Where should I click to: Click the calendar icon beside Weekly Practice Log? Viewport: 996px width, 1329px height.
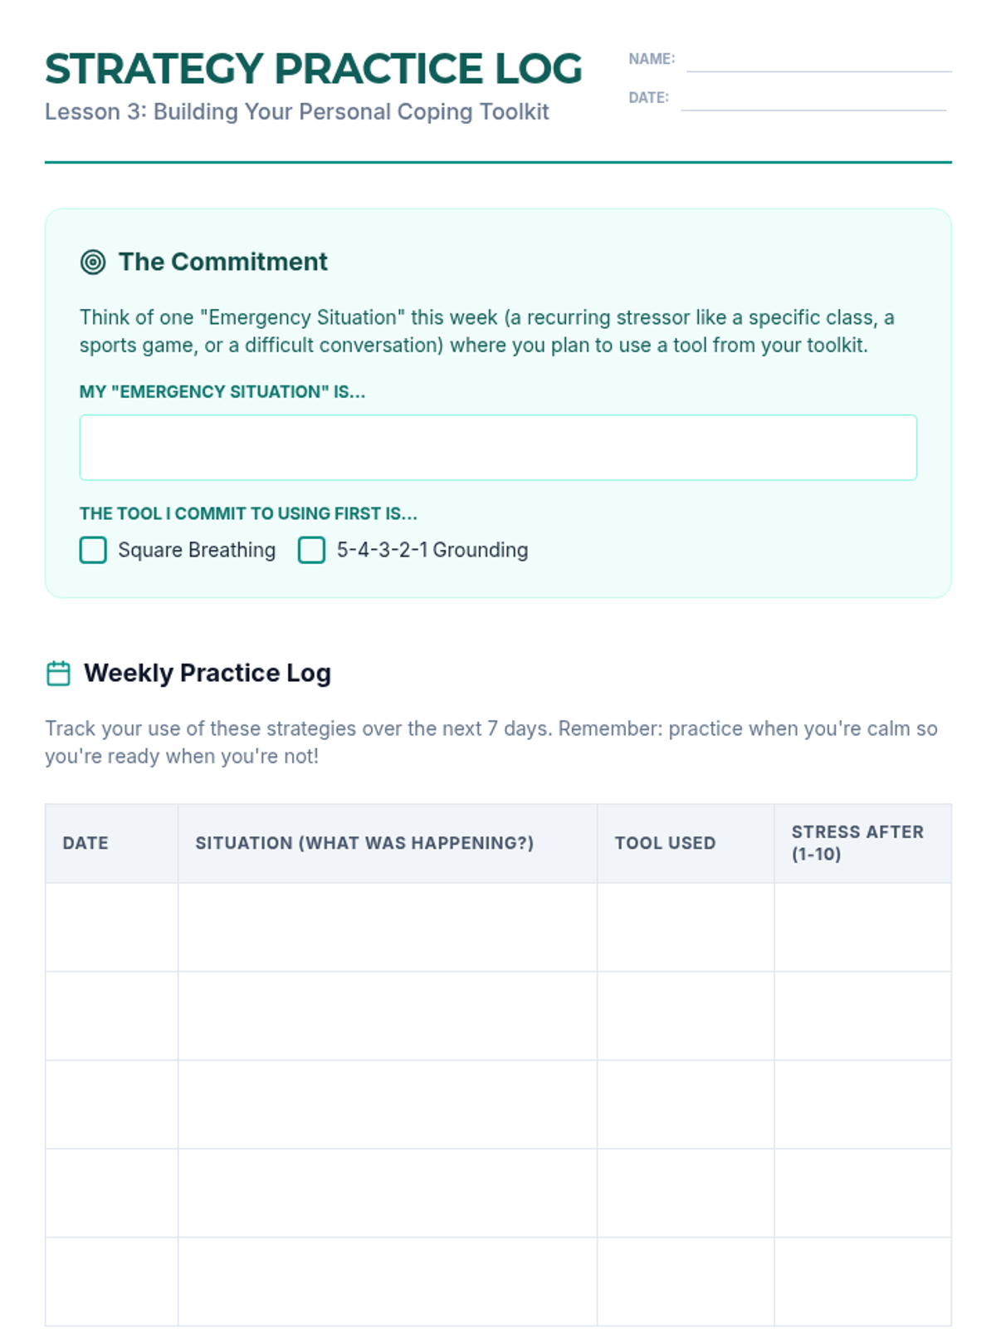(x=58, y=673)
